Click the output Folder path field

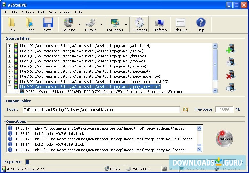[x=101, y=110]
